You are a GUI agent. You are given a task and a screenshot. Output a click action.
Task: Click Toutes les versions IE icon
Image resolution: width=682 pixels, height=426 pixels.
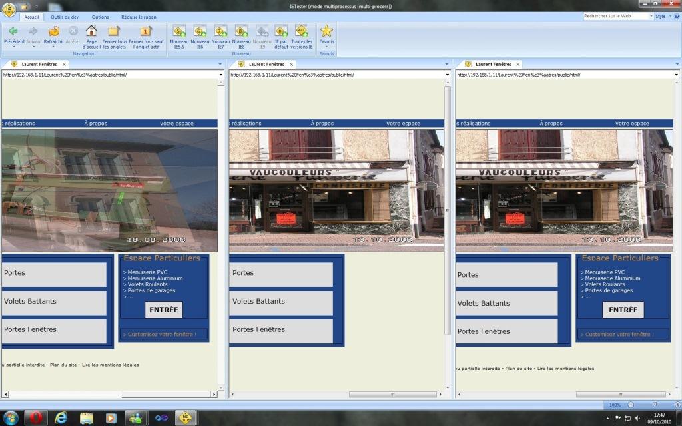point(302,31)
